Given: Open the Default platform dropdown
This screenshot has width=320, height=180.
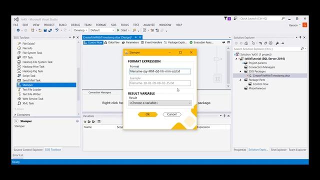Looking at the screenshot, I should 102,30.
